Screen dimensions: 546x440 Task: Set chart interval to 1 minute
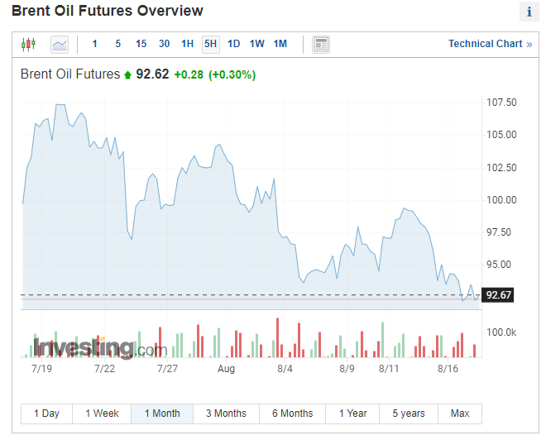95,44
